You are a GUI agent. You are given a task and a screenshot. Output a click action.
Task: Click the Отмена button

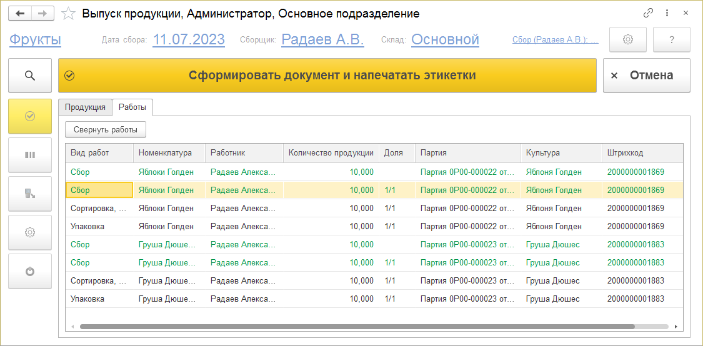(646, 76)
